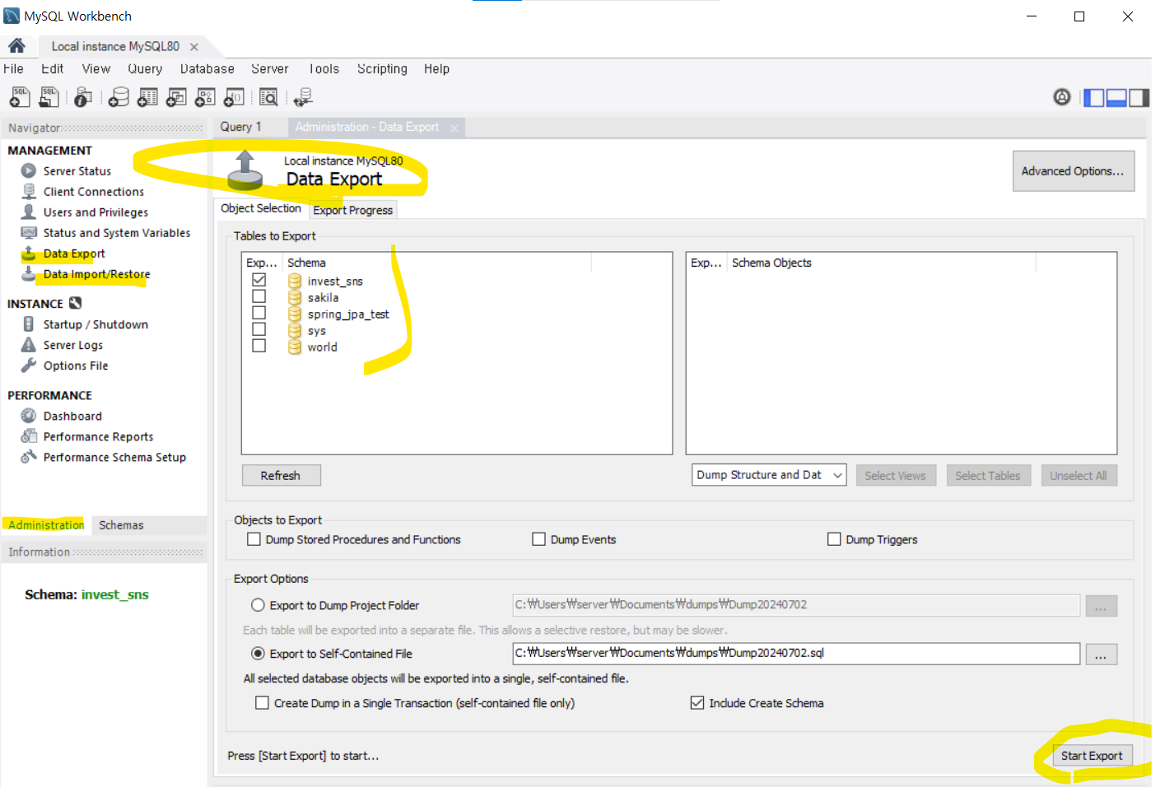Switch to the Export Progress tab
Screen dimensions: 1165x787
353,210
